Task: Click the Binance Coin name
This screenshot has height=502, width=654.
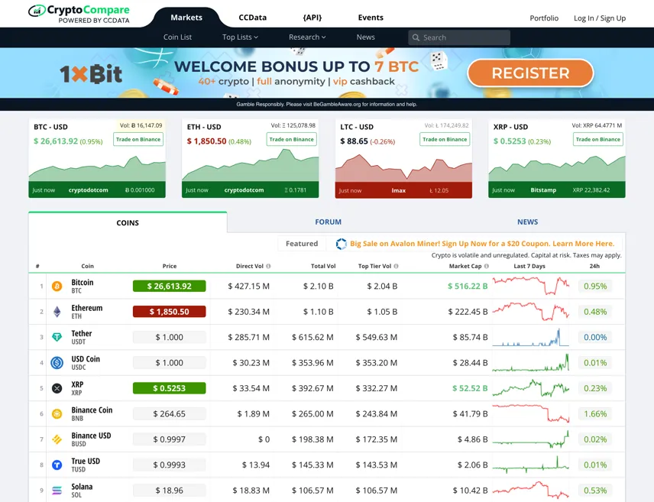Action: (92, 410)
